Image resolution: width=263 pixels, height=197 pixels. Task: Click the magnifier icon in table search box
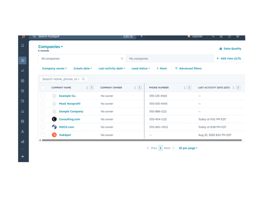pyautogui.click(x=83, y=79)
